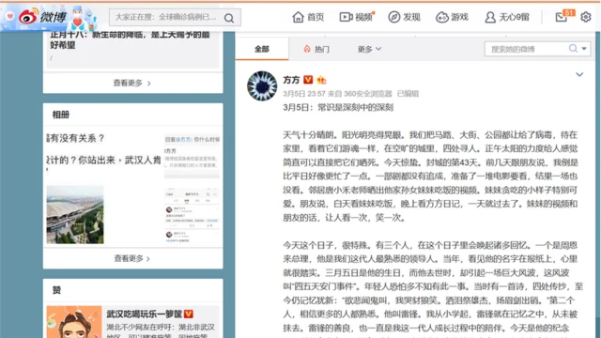Click the search magnifier icon in top bar

(229, 18)
